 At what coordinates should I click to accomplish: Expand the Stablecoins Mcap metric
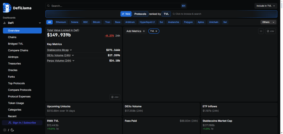(71, 50)
